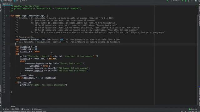Click the readLine()!!.toInt() assignment line

click(x=39, y=59)
